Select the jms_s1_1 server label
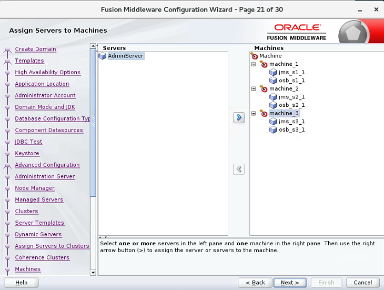 click(291, 72)
